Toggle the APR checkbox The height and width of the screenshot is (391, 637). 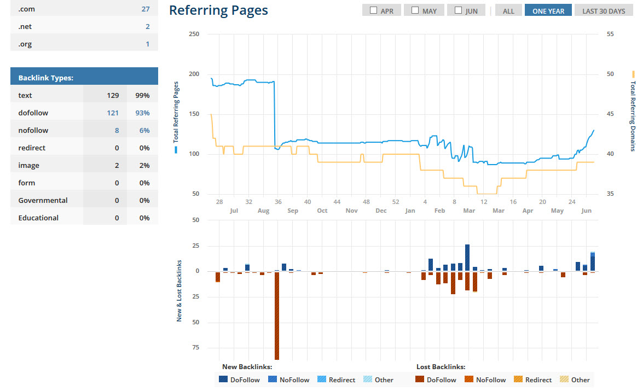pyautogui.click(x=373, y=10)
